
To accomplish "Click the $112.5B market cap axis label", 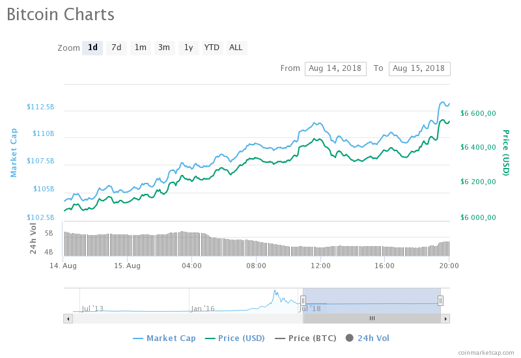I will (x=40, y=107).
